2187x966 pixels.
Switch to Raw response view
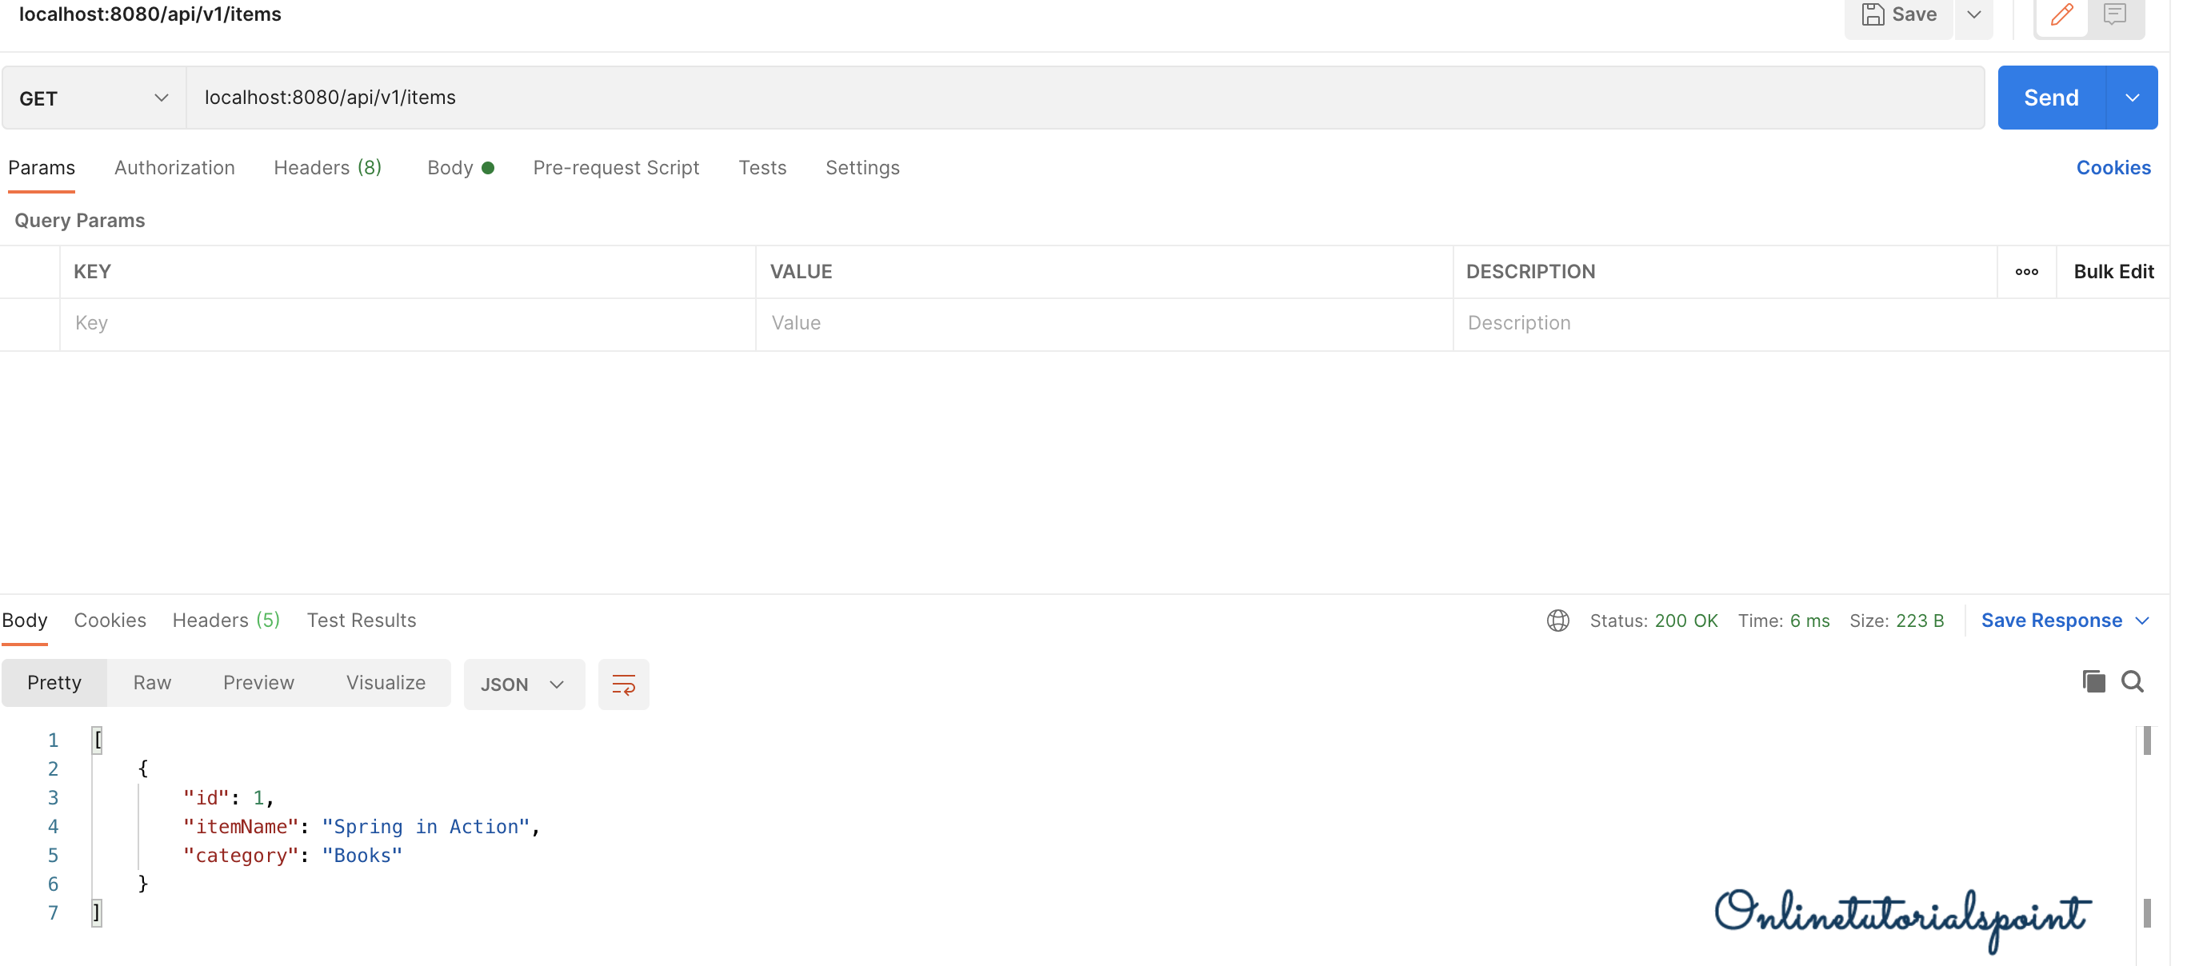click(x=152, y=684)
